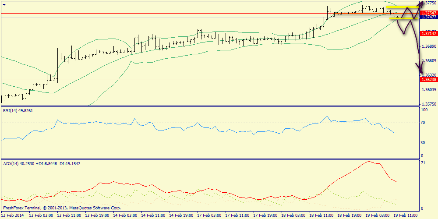Click the 14 Feb 11:00 time label
This screenshot has width=438, height=219.
[152, 216]
